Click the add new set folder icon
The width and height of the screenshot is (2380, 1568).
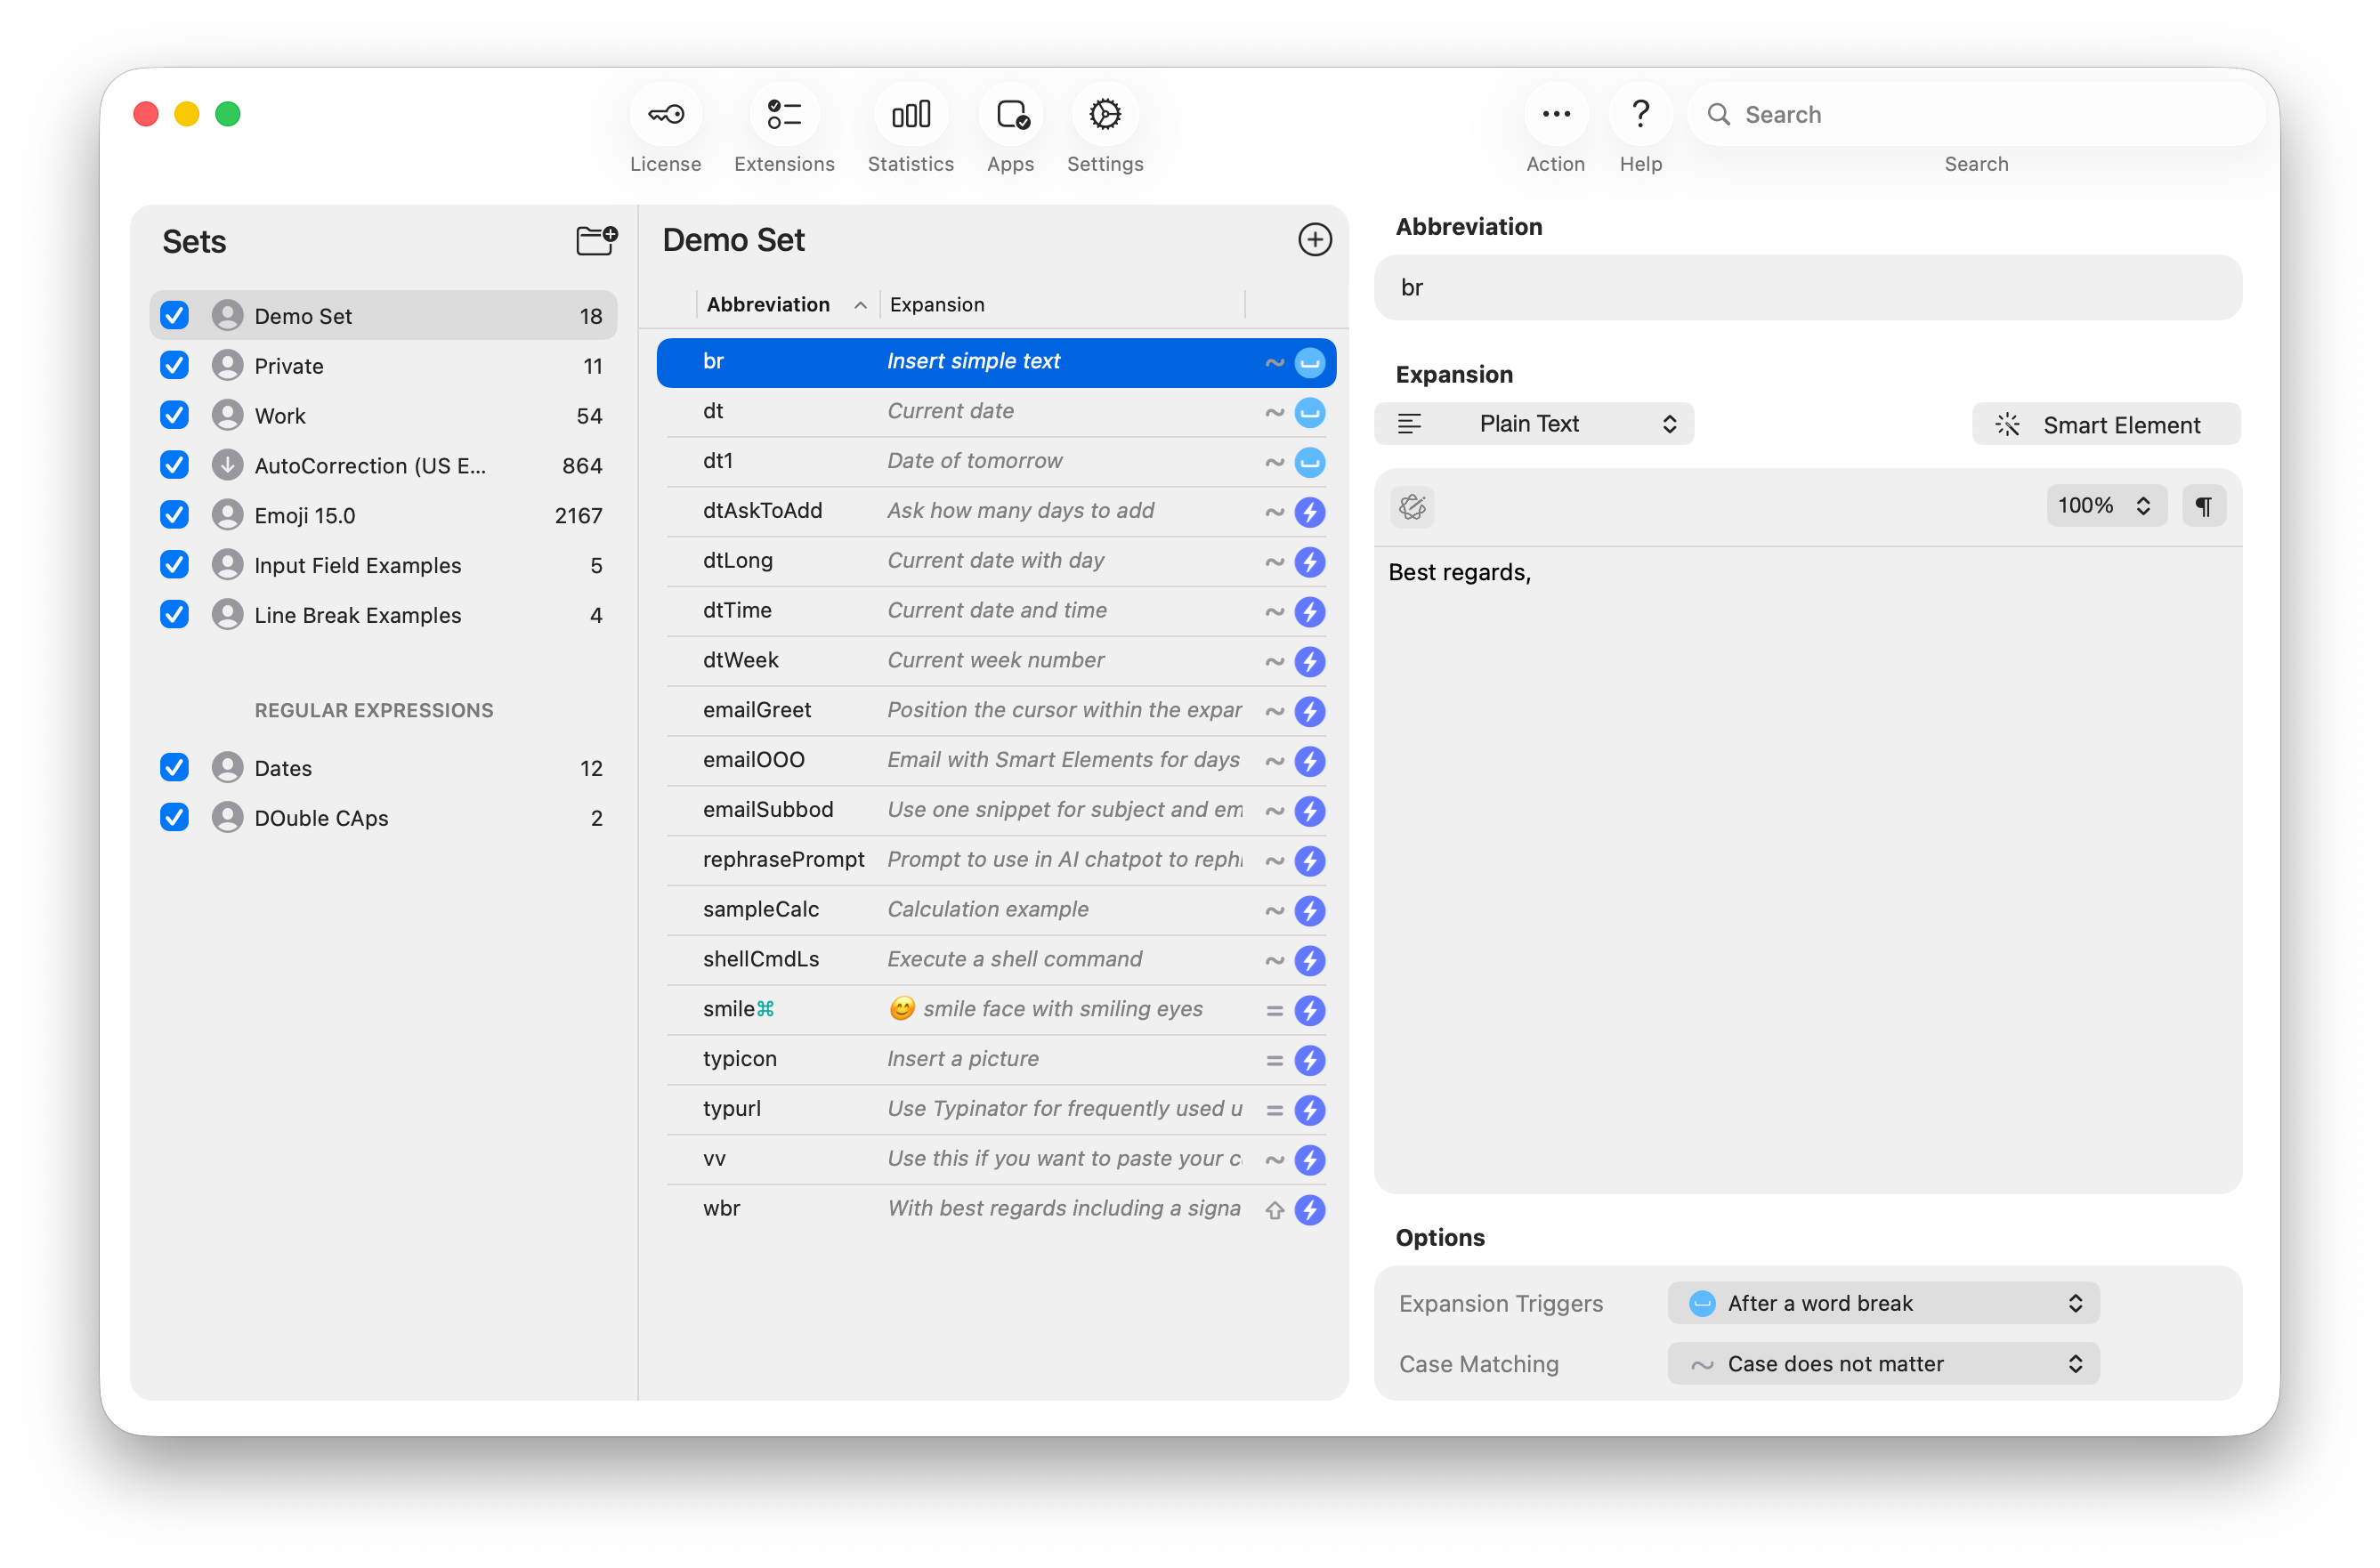click(597, 240)
